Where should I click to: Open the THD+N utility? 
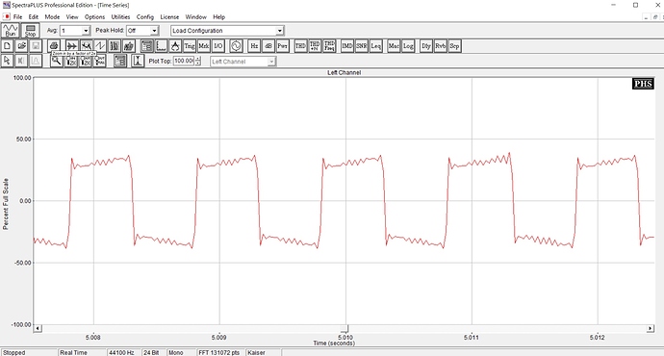tap(315, 46)
